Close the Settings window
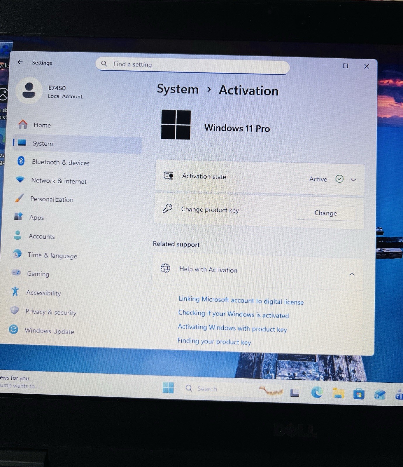403x467 pixels. tap(367, 66)
